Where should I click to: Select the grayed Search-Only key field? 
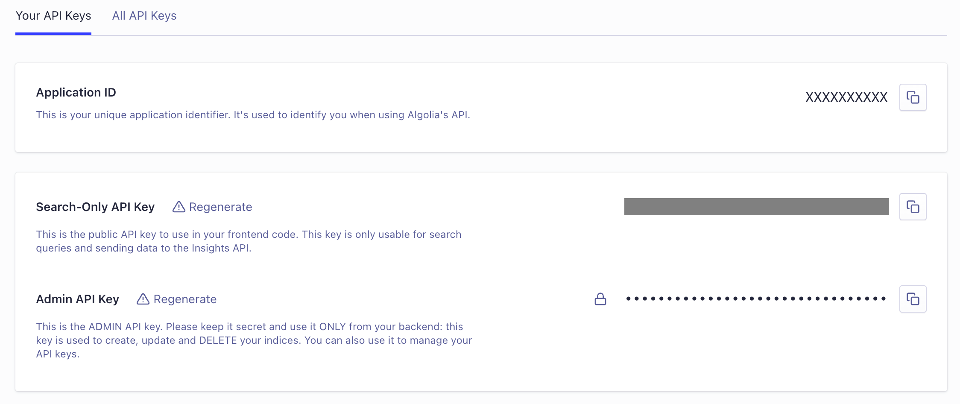[x=757, y=206]
